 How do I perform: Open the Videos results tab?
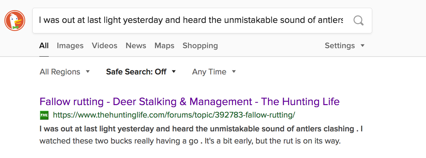tap(105, 45)
